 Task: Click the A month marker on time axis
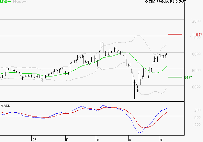coord(130,140)
